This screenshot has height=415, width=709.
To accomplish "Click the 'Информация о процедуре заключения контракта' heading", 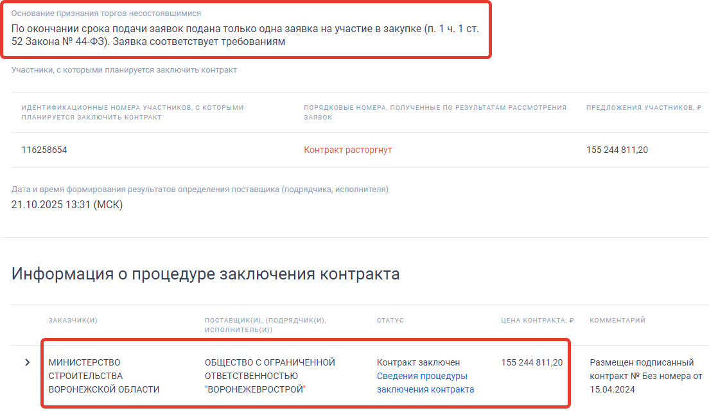I will tap(206, 274).
